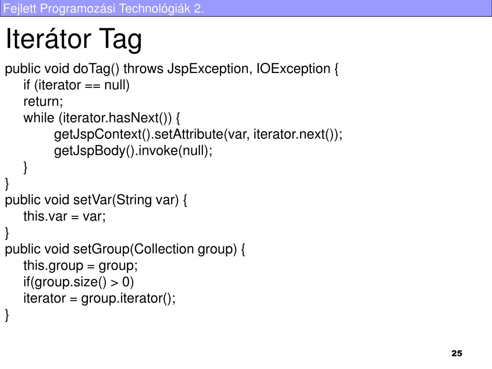Click the header text 'Fejlett Programozási Technológiák 2.'

point(104,8)
